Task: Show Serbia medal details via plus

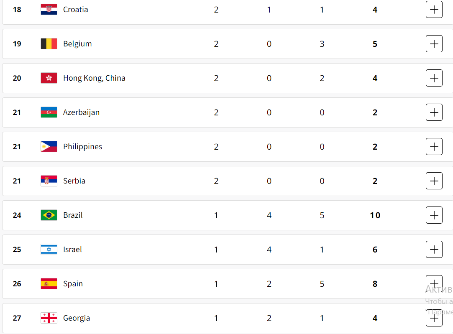Action: tap(434, 181)
